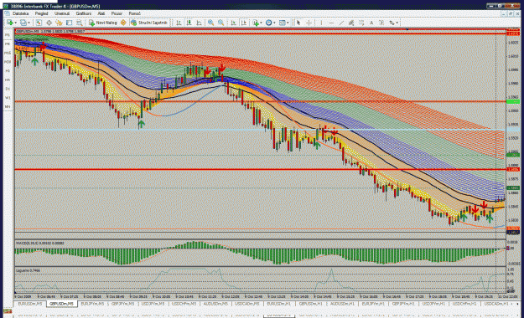Click the zoom in magnifier icon
Screen dimensions: 524x318
[210, 23]
